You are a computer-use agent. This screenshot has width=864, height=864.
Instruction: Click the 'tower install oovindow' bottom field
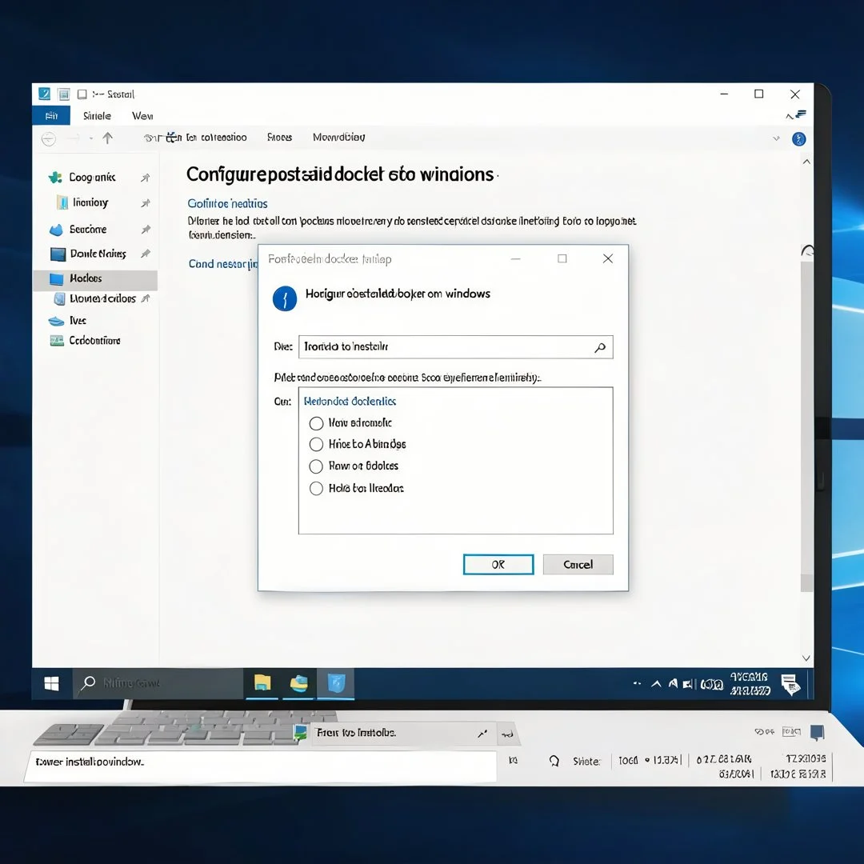click(261, 766)
